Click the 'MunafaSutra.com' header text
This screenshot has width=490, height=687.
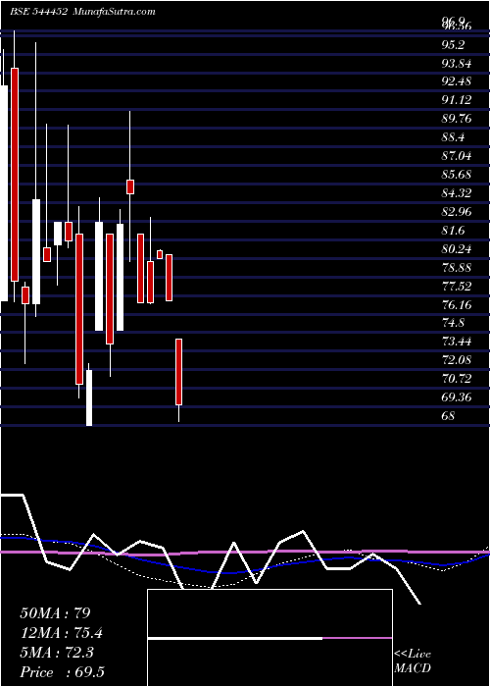(113, 12)
